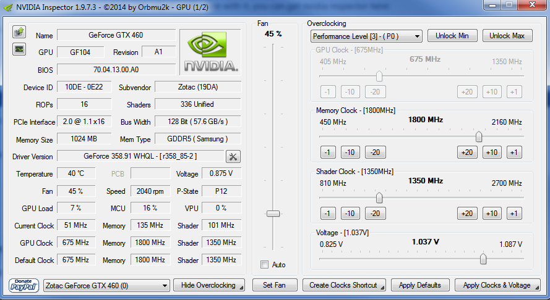Decrease Shader Clock by 20 MHz
This screenshot has width=550, height=300.
pyautogui.click(x=376, y=213)
